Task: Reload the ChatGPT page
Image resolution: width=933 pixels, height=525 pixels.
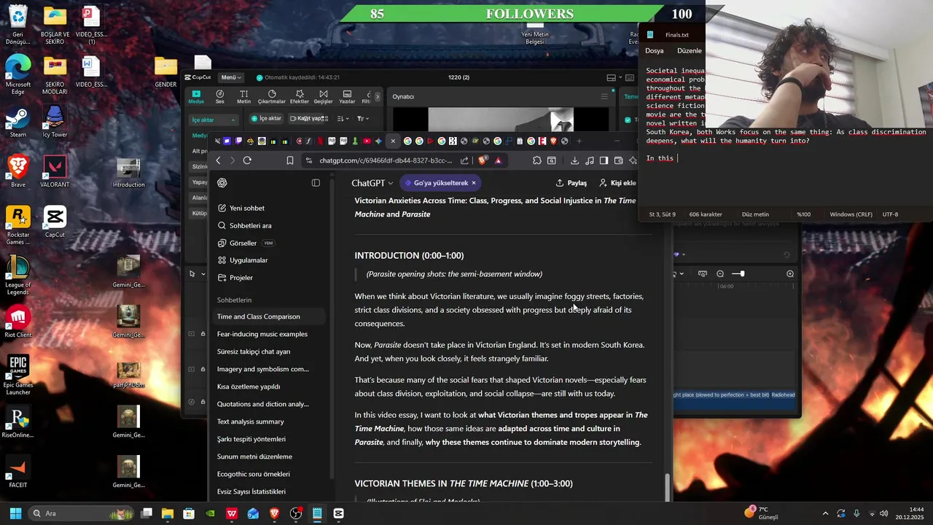Action: point(247,160)
